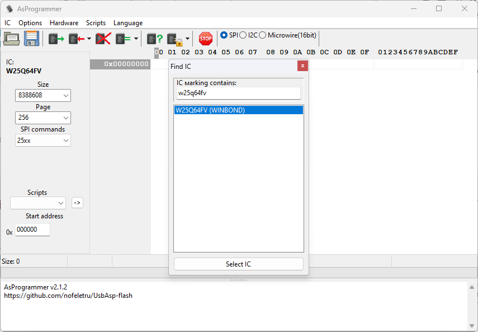Open the IC menu
This screenshot has width=478, height=332.
(8, 23)
